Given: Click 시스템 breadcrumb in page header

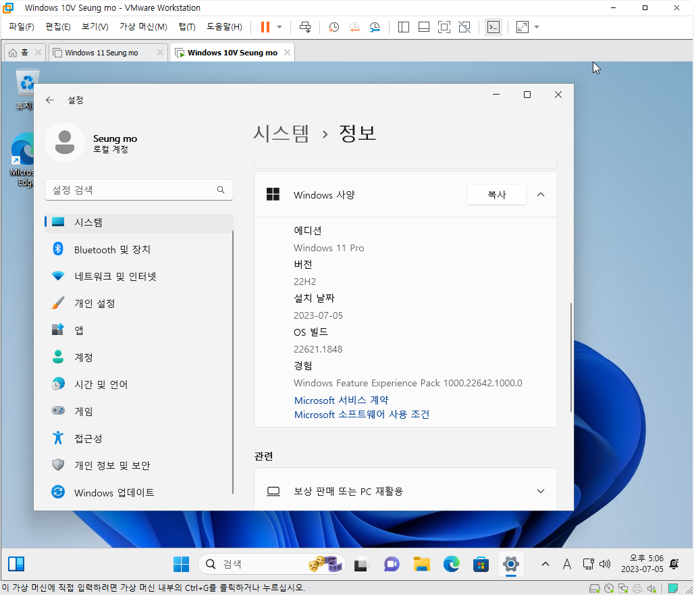Looking at the screenshot, I should click(281, 133).
